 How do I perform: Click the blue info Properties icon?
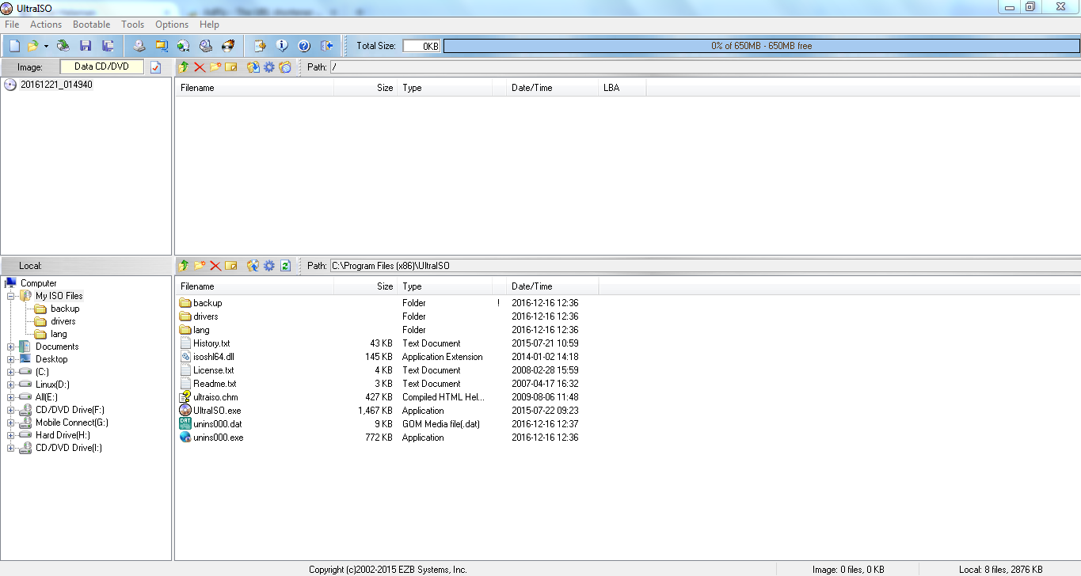281,46
